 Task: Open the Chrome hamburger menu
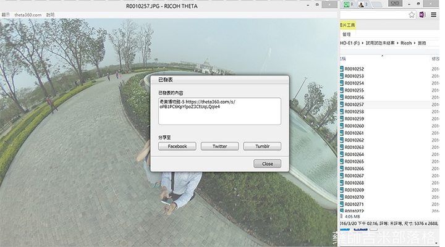pyautogui.click(x=434, y=15)
